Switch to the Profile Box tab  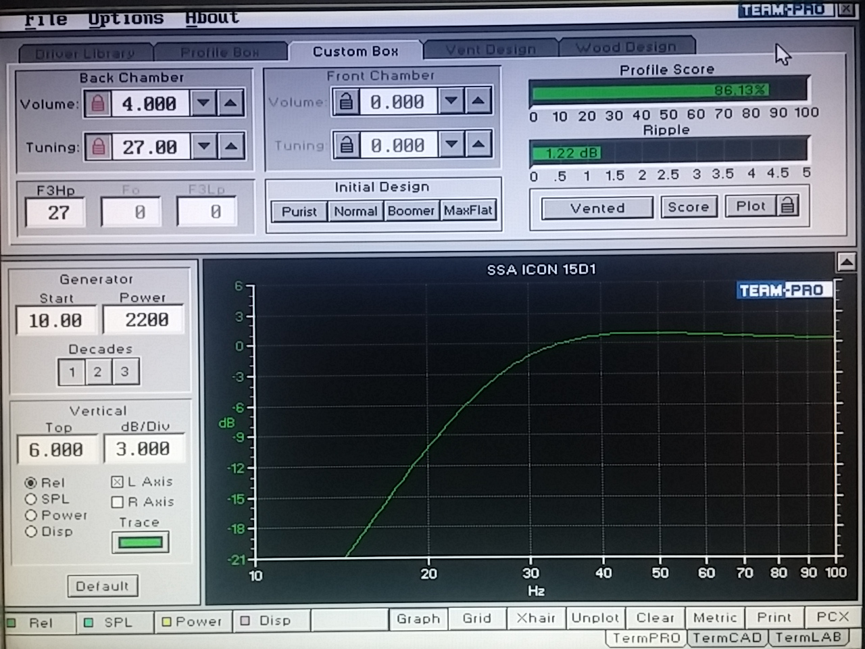point(220,52)
